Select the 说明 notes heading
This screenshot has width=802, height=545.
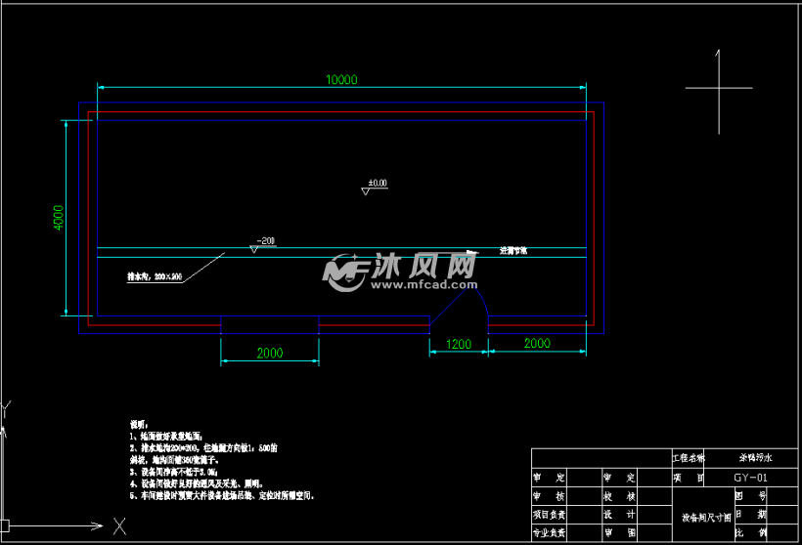[x=139, y=425]
